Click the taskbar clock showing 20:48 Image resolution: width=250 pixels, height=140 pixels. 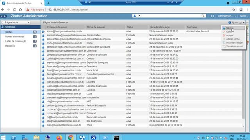(242, 137)
